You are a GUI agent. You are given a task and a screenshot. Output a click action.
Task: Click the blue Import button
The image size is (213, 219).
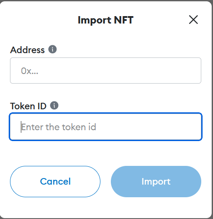pyautogui.click(x=156, y=182)
